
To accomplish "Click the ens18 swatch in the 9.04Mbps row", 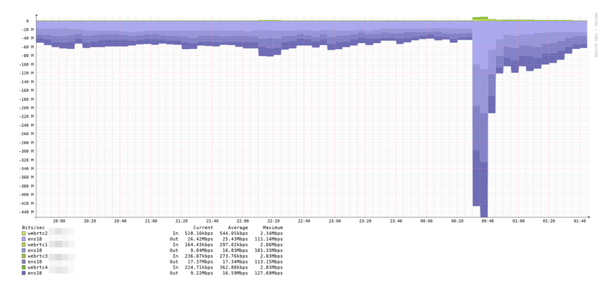I will pyautogui.click(x=24, y=250).
